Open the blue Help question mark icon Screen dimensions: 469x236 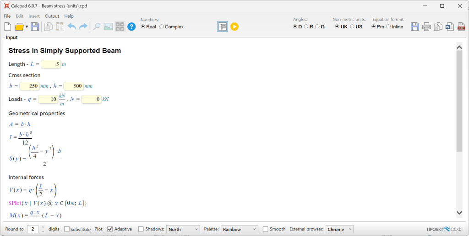(x=131, y=27)
